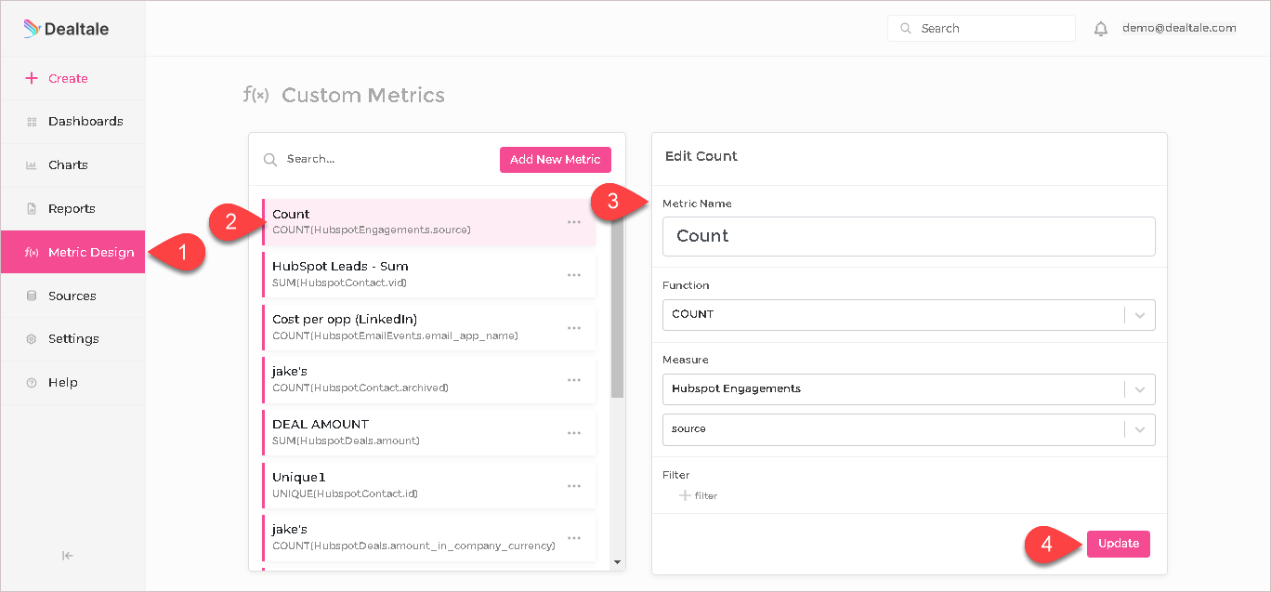Click the Metric Design f(x) icon
The height and width of the screenshot is (592, 1271).
pos(32,253)
